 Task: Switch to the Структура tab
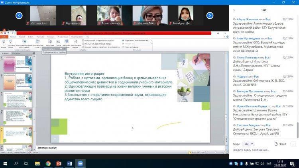pyautogui.click(x=16, y=53)
